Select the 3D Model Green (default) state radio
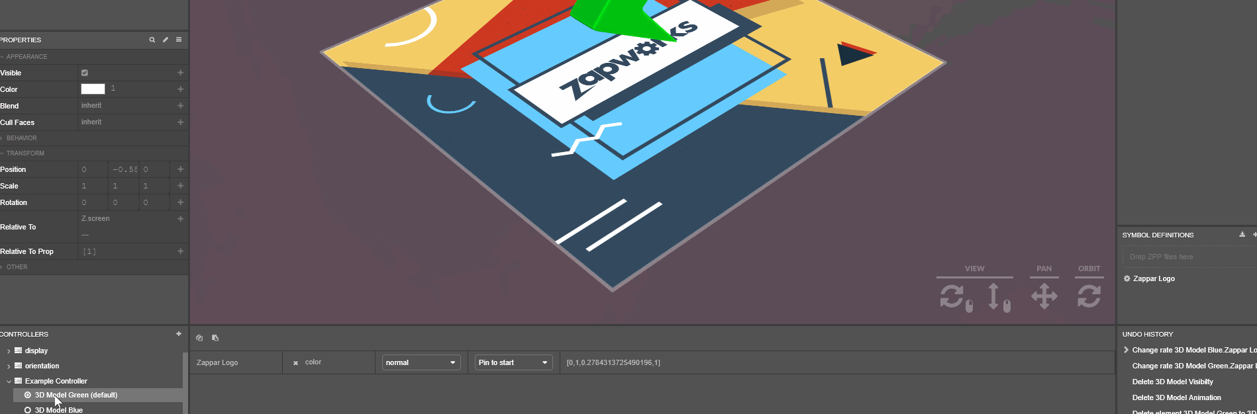This screenshot has width=1257, height=414. coord(28,395)
